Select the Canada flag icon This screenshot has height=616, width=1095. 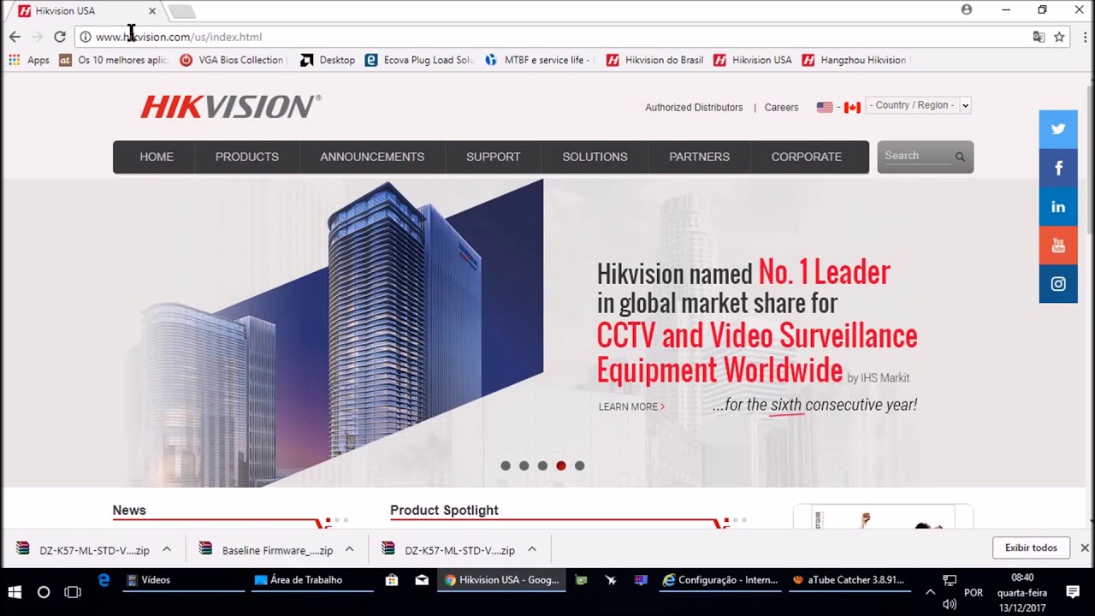coord(852,107)
